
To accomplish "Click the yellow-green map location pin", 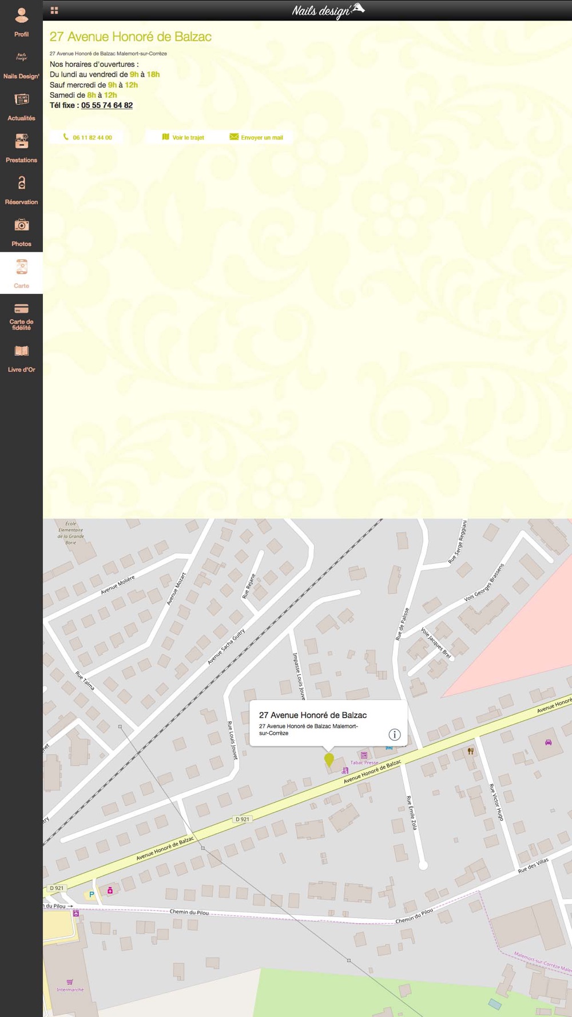I will click(329, 759).
